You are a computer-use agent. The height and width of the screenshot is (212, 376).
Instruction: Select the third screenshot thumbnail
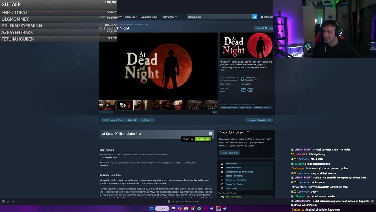[x=142, y=105]
